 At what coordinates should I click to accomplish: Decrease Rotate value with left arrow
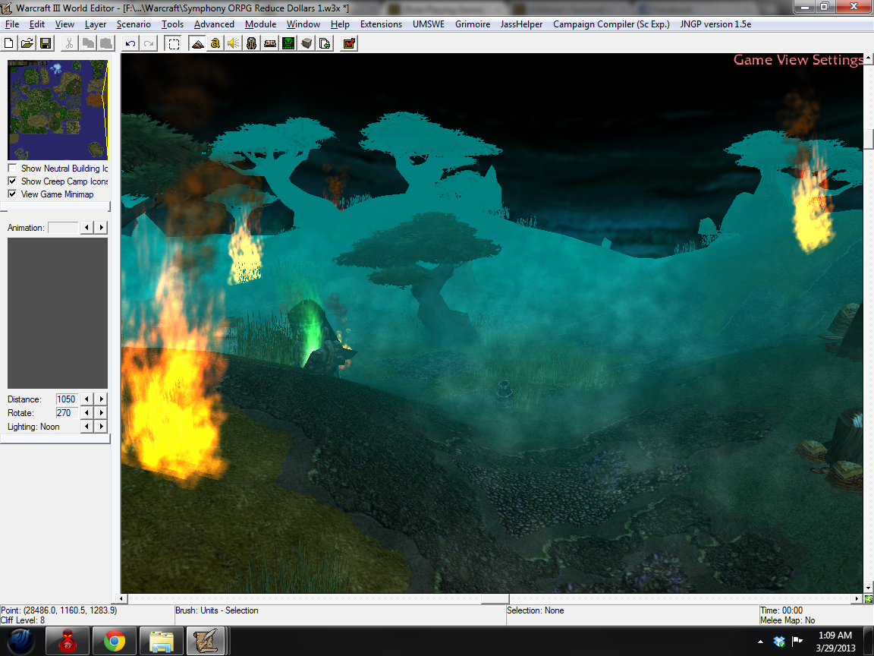coord(87,413)
